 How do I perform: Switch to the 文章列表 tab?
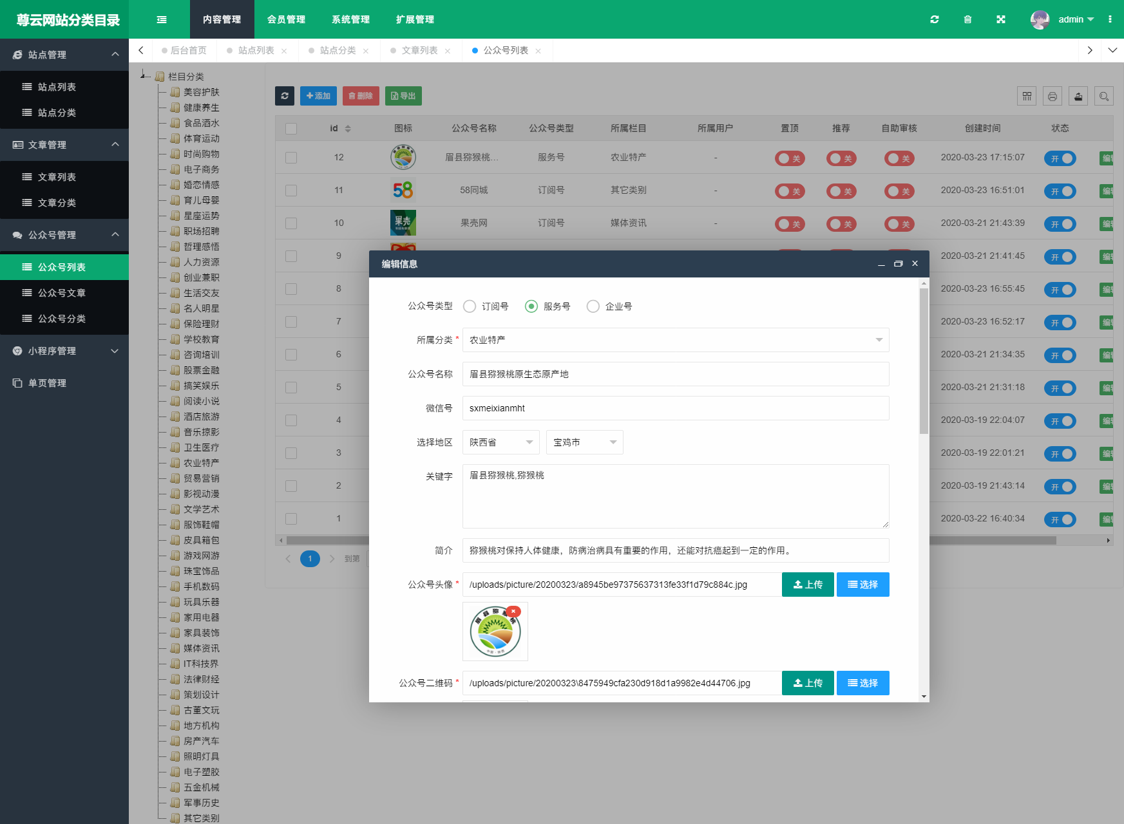(420, 50)
